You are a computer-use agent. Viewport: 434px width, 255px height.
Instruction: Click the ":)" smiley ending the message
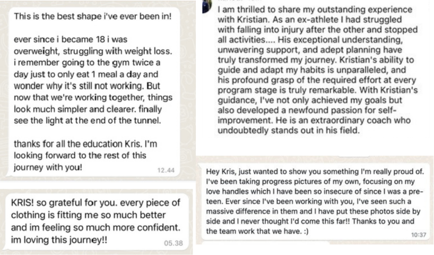pos(306,231)
